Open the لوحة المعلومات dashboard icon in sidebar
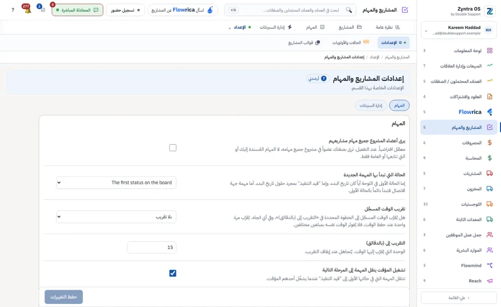501x307 pixels. [490, 51]
